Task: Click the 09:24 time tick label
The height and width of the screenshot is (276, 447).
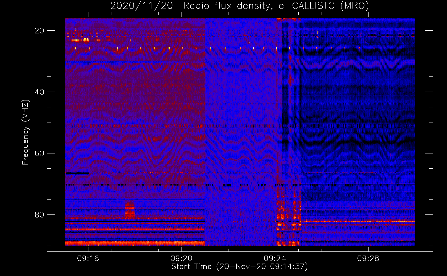Action: (275, 259)
